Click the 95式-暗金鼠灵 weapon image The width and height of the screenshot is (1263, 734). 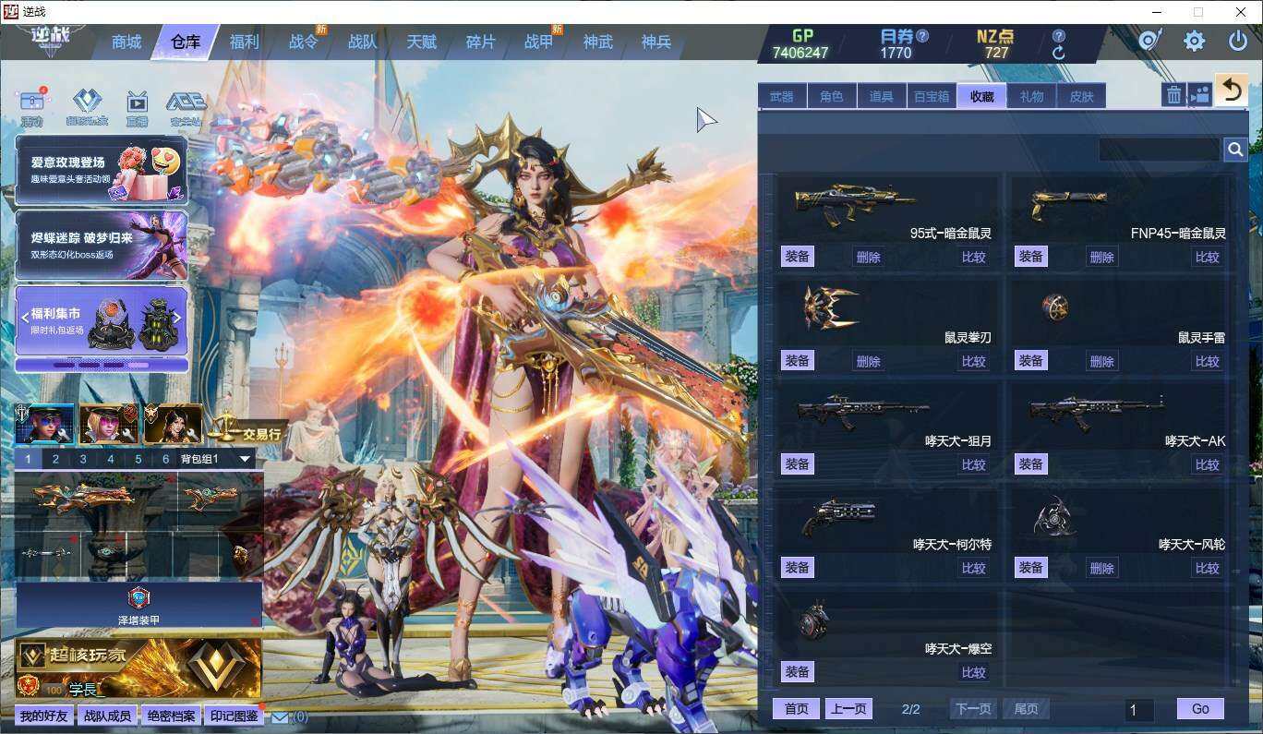click(x=854, y=202)
